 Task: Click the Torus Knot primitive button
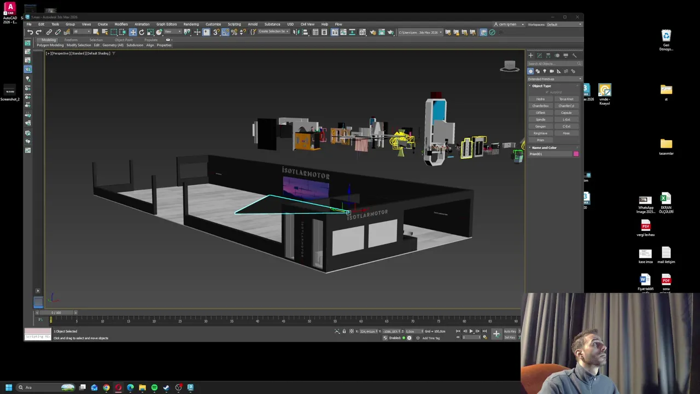(566, 99)
